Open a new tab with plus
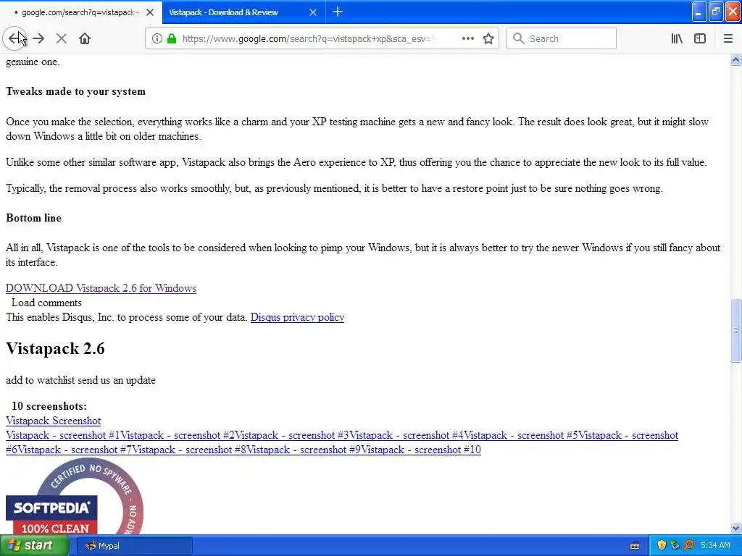The image size is (742, 556). point(338,12)
